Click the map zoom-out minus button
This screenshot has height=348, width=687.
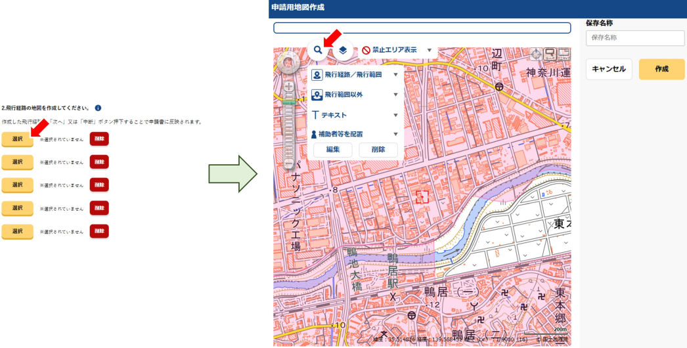(x=288, y=163)
